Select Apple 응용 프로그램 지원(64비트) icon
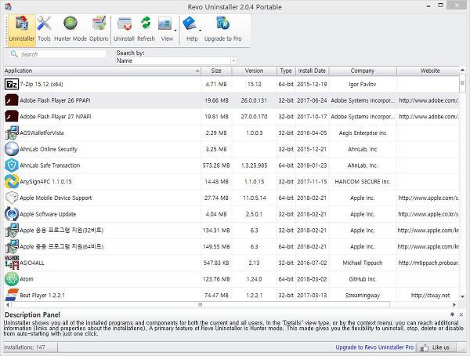Image resolution: width=470 pixels, height=356 pixels. click(x=12, y=246)
